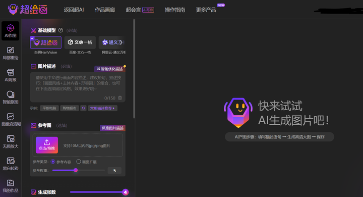This screenshot has height=197, width=363.
Task: Click the 反推图片描述 button
Action: (113, 128)
